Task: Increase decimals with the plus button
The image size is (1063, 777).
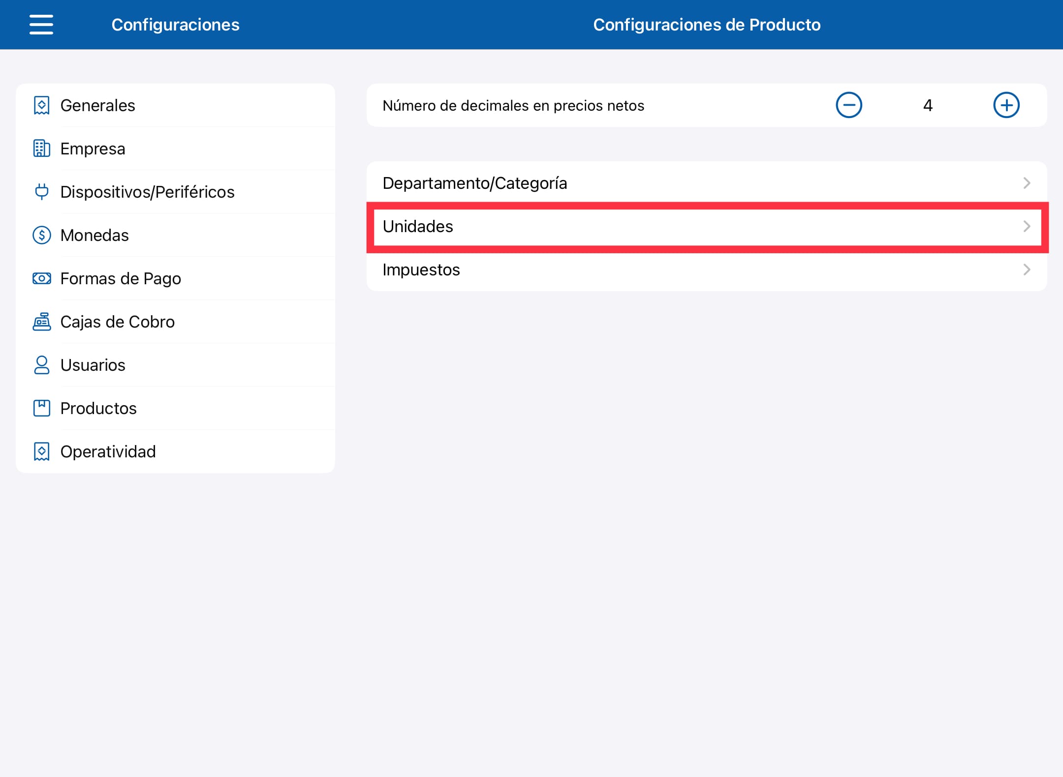Action: (x=1006, y=105)
